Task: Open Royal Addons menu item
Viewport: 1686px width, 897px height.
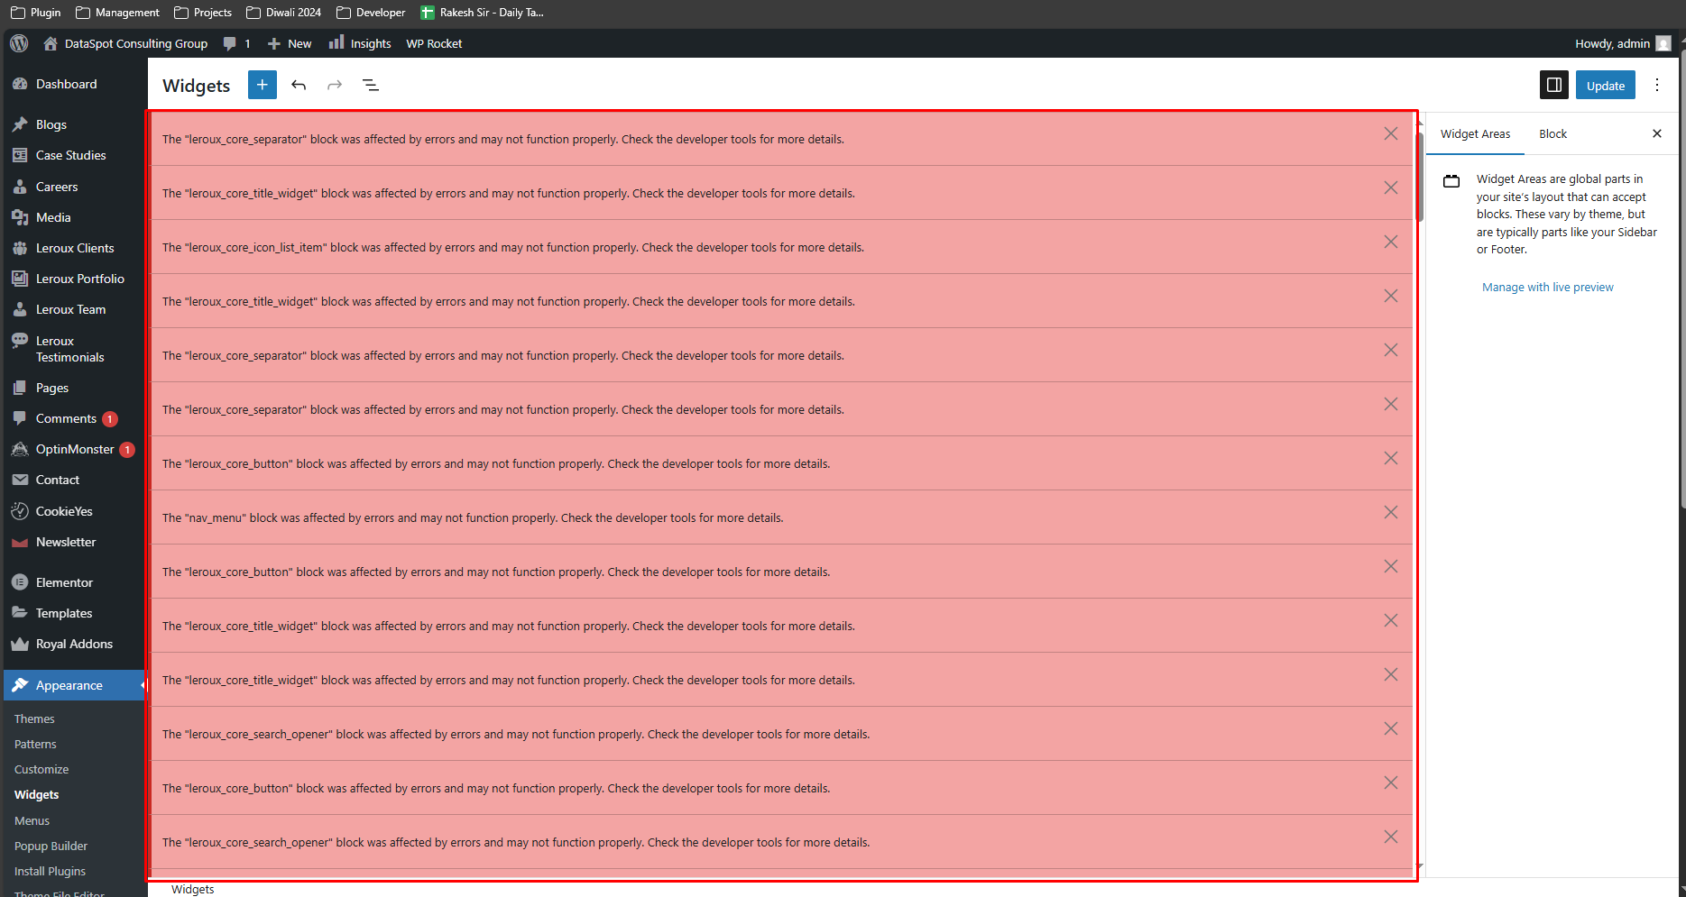Action: pos(74,644)
